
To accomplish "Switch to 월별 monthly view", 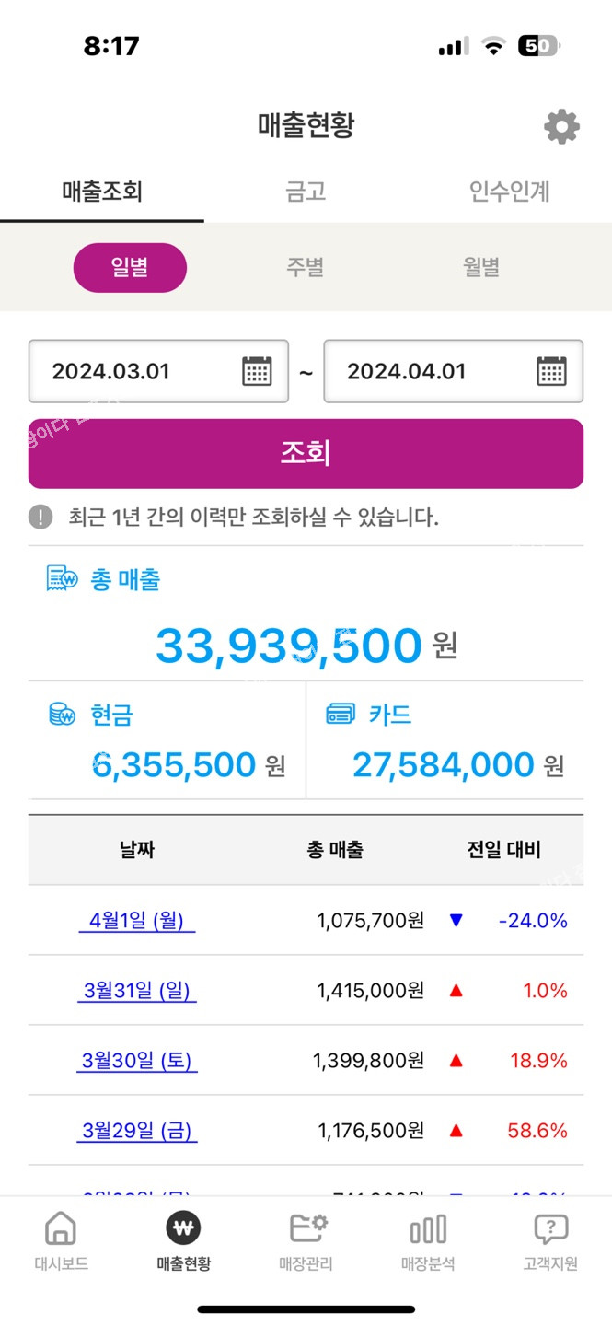I will click(x=480, y=268).
